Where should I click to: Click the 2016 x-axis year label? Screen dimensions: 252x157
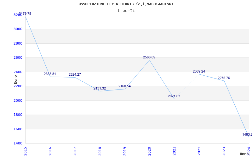point(50,151)
